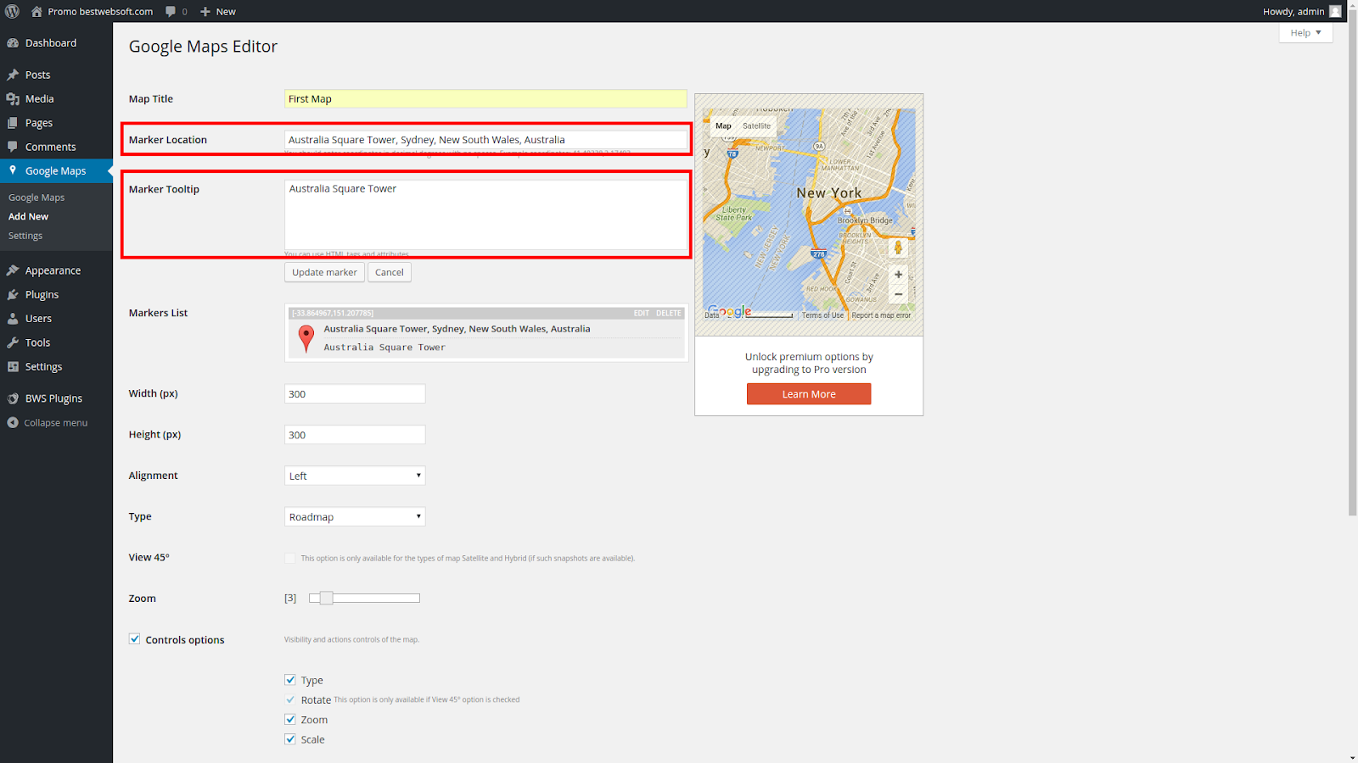Zoom in with the map plus button
Image resolution: width=1358 pixels, height=763 pixels.
pyautogui.click(x=898, y=275)
